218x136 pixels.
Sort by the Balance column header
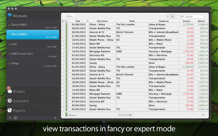point(201,21)
